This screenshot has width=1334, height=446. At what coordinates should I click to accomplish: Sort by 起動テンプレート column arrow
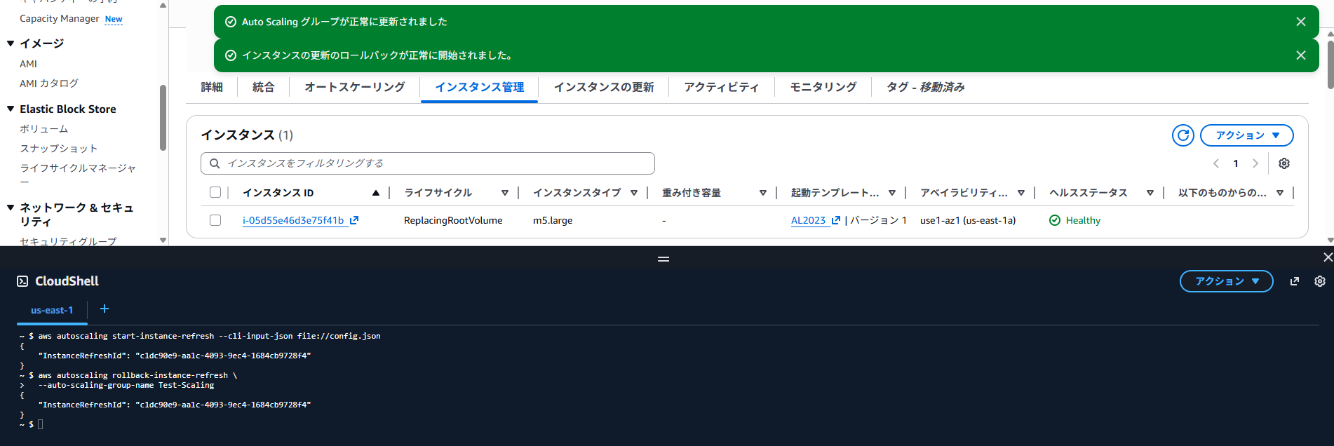[x=891, y=193]
